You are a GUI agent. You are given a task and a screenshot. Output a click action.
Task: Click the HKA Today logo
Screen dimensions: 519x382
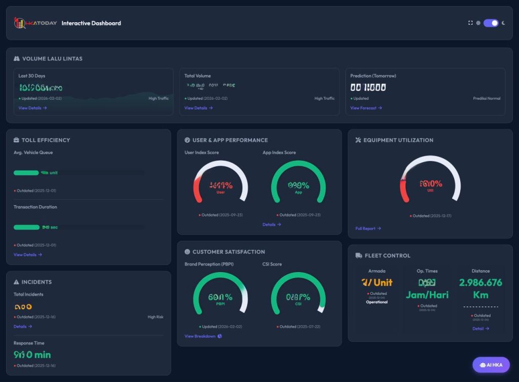[x=34, y=23]
